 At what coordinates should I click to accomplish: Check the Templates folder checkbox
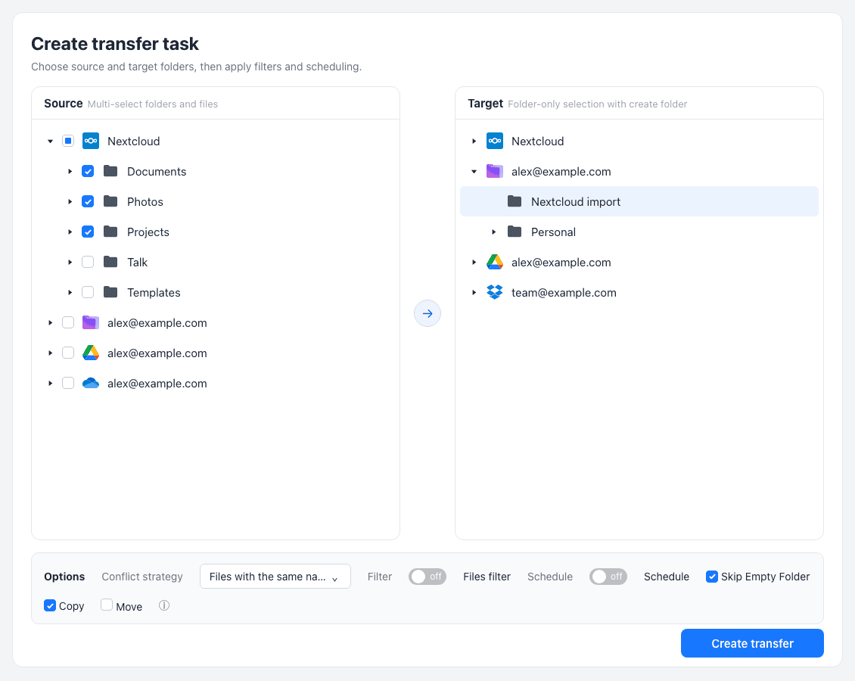tap(88, 292)
